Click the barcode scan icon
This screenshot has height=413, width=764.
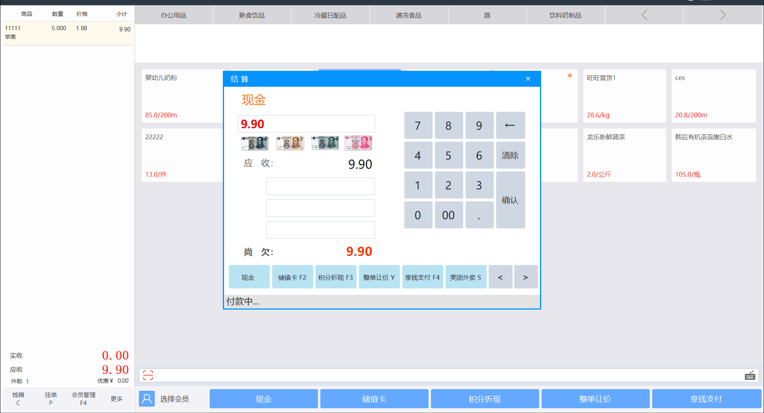pyautogui.click(x=148, y=375)
